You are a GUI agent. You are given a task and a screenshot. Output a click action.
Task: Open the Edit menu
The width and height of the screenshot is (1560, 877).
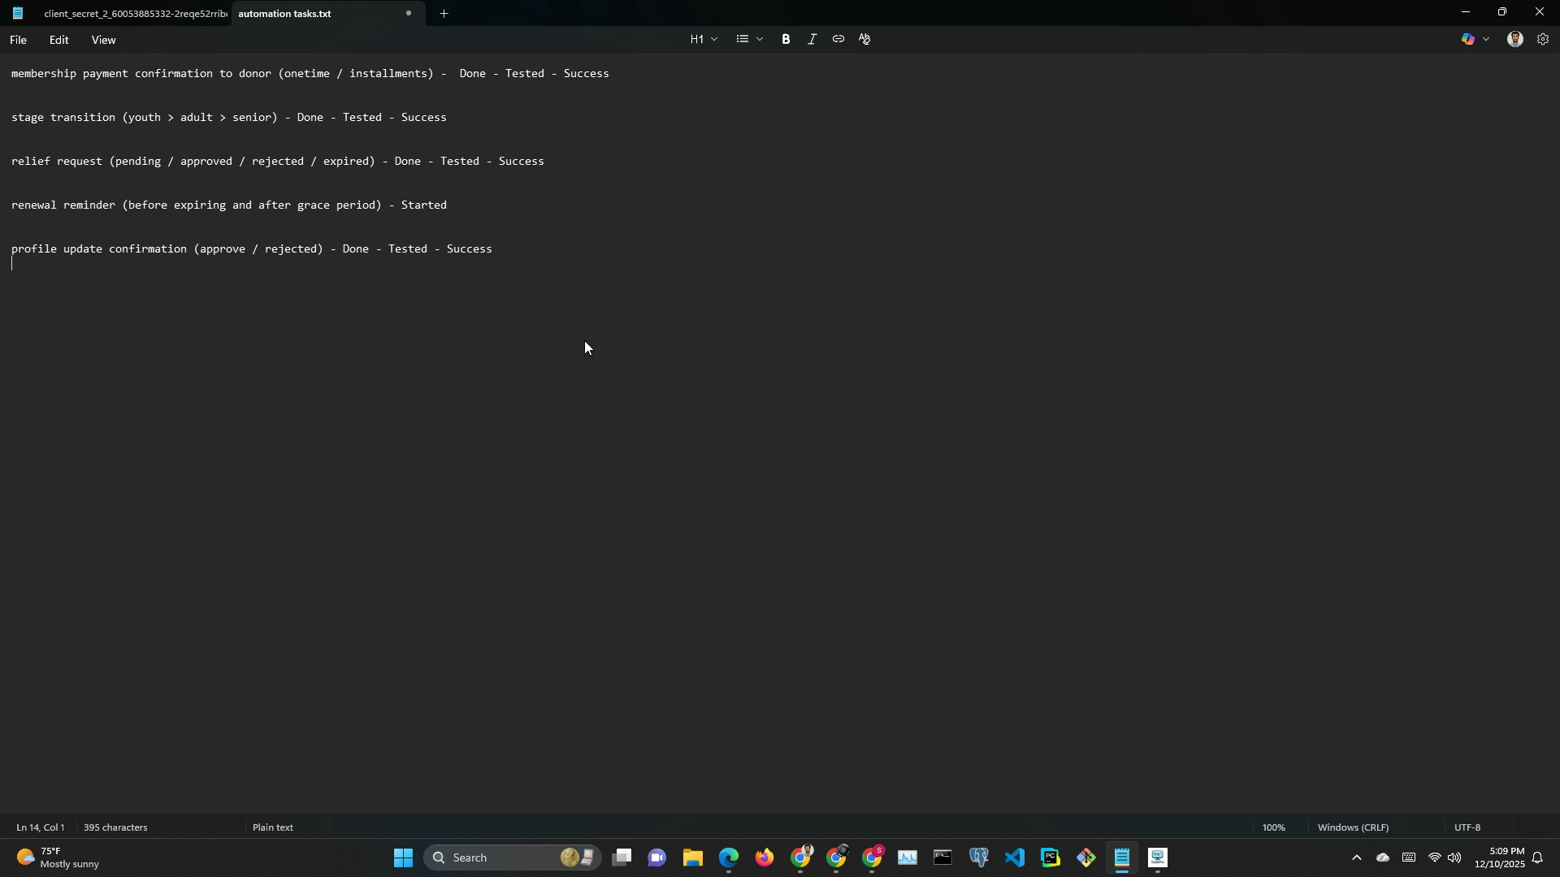click(58, 40)
